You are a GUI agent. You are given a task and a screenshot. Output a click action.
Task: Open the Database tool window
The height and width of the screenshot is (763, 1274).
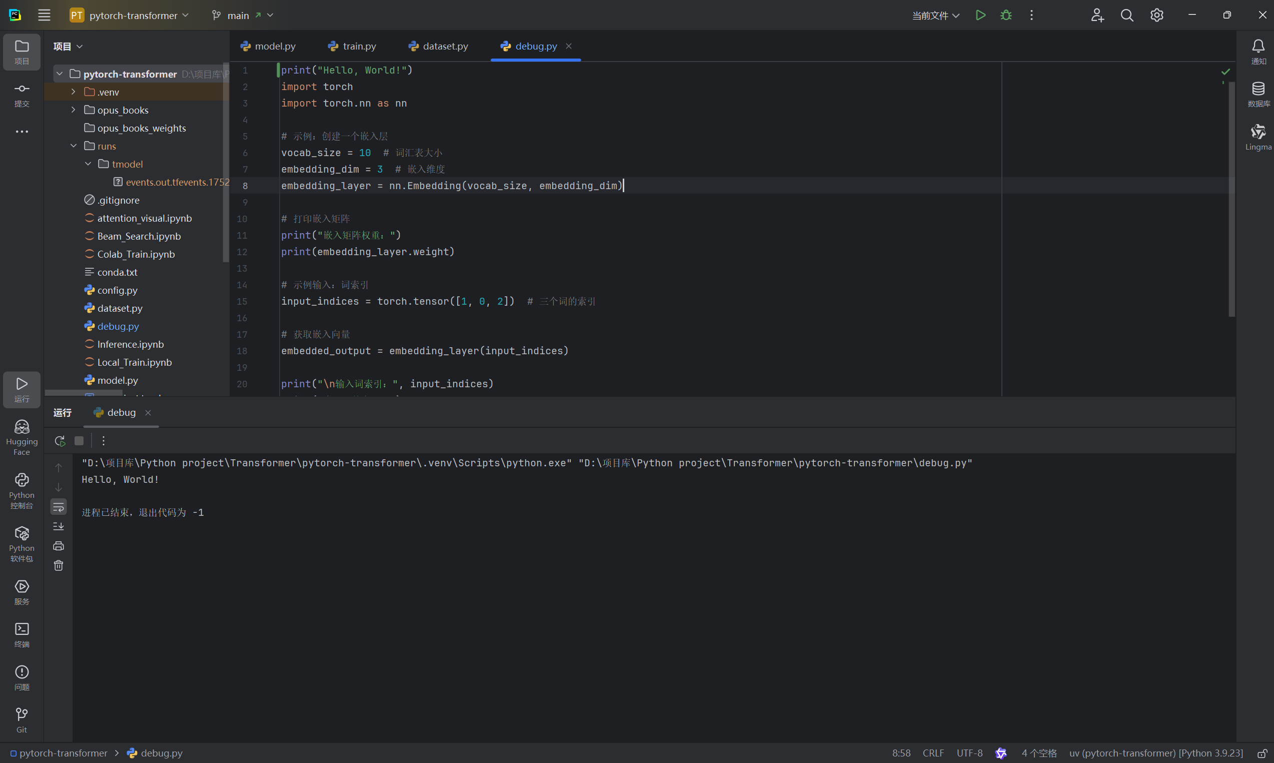click(1257, 94)
